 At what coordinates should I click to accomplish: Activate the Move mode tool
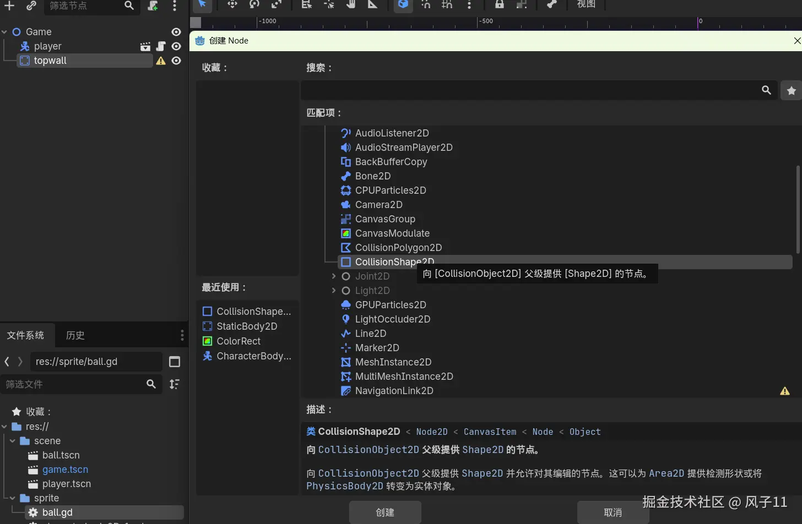[232, 4]
